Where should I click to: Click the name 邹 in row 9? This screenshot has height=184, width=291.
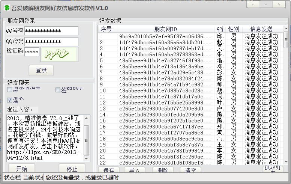[220, 84]
